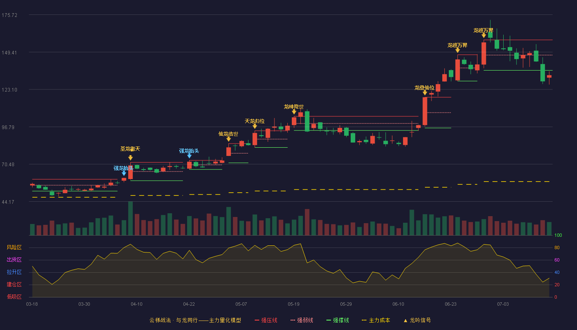Select the 拉升区 zone label
Viewport: 577px width, 330px height.
pos(14,272)
